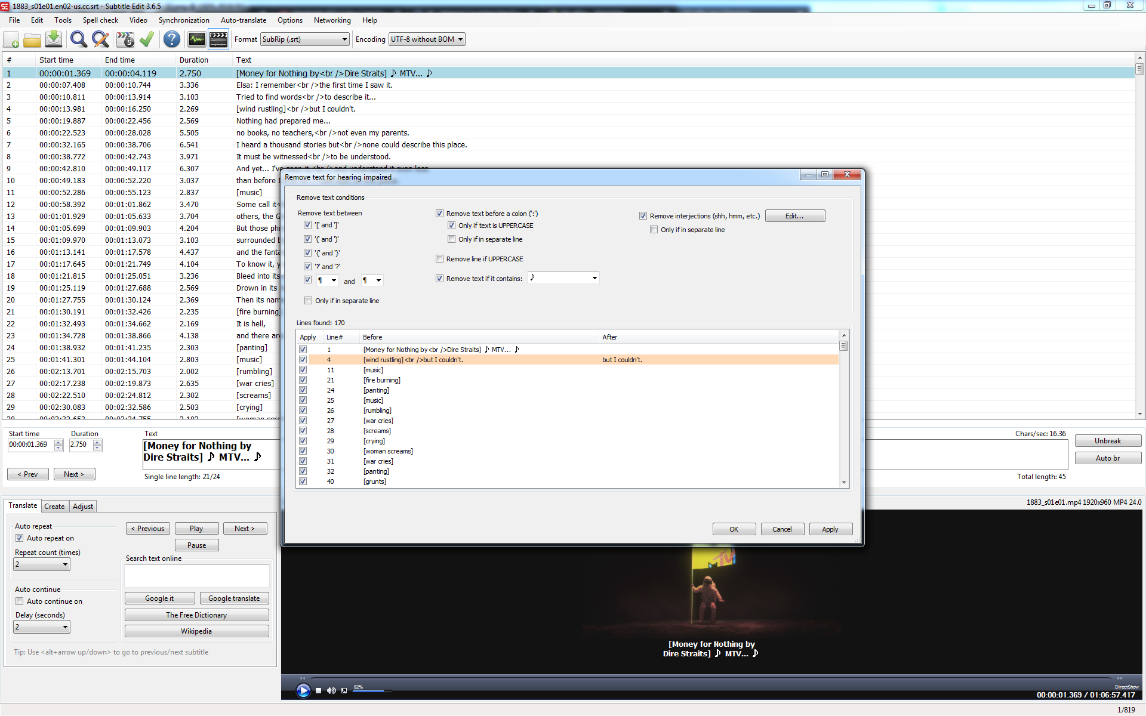Open the Format SubRip dropdown
Screen dimensions: 1146x716
(304, 39)
